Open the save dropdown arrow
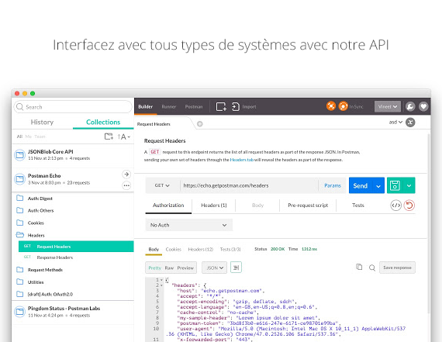 [x=409, y=185]
